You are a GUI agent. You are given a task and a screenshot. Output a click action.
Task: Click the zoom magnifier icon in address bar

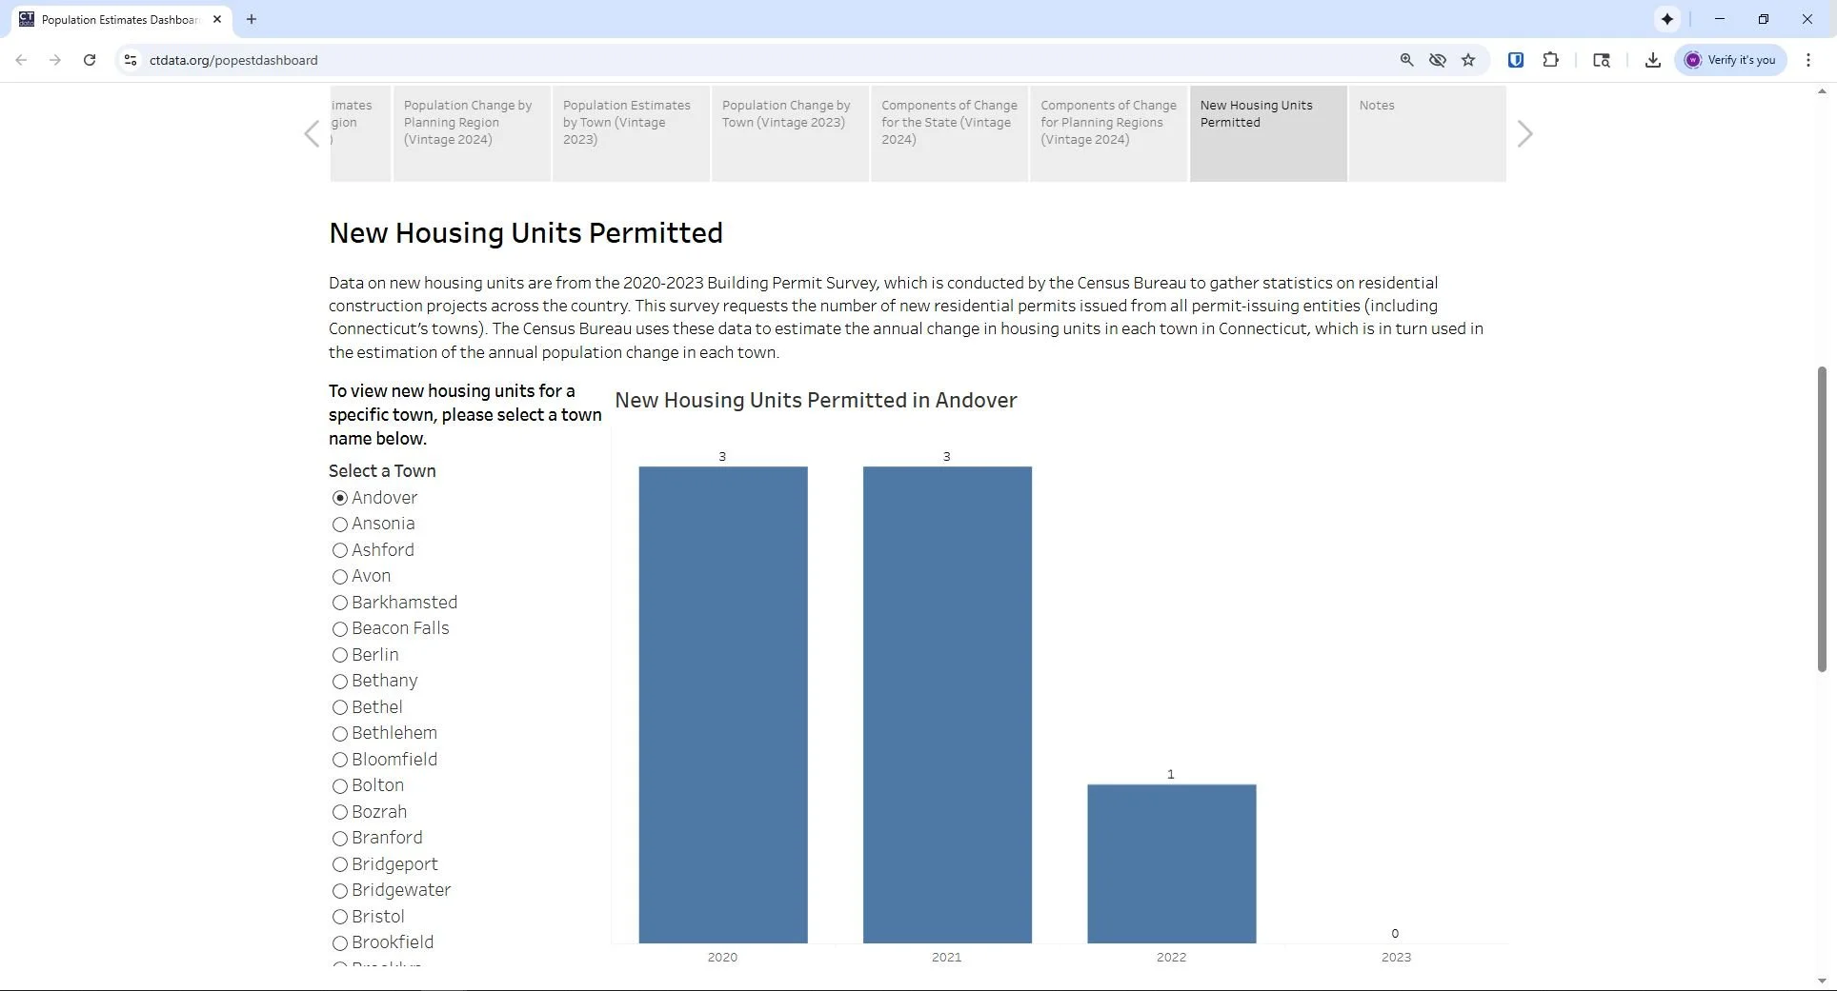[1406, 60]
